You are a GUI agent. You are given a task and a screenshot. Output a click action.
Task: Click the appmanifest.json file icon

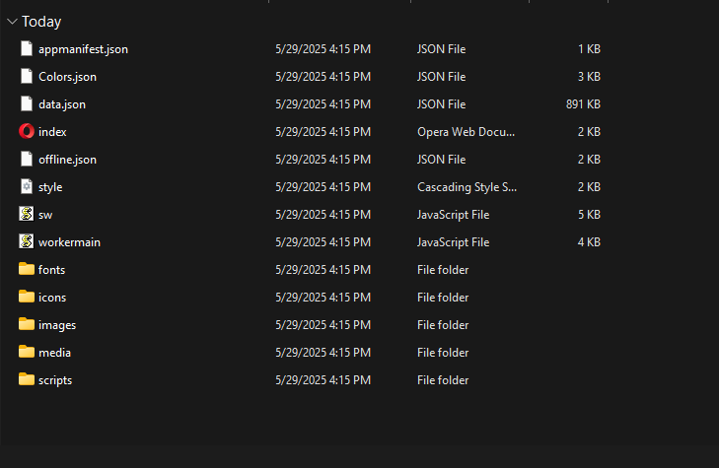click(27, 48)
